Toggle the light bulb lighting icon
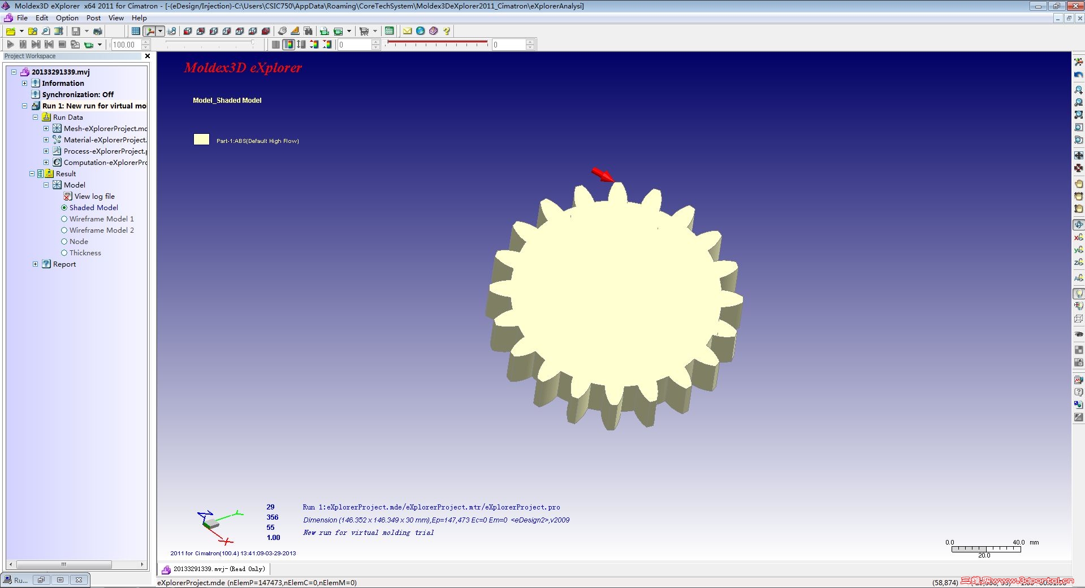Viewport: 1085px width, 588px height. [1079, 294]
